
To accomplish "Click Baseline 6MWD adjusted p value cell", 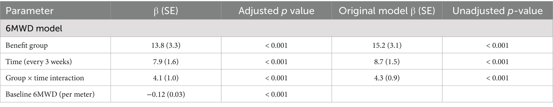I will [x=276, y=94].
